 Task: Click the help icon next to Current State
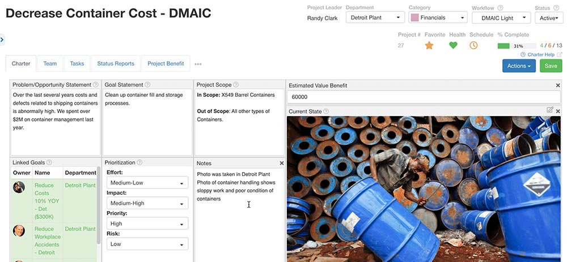(326, 111)
